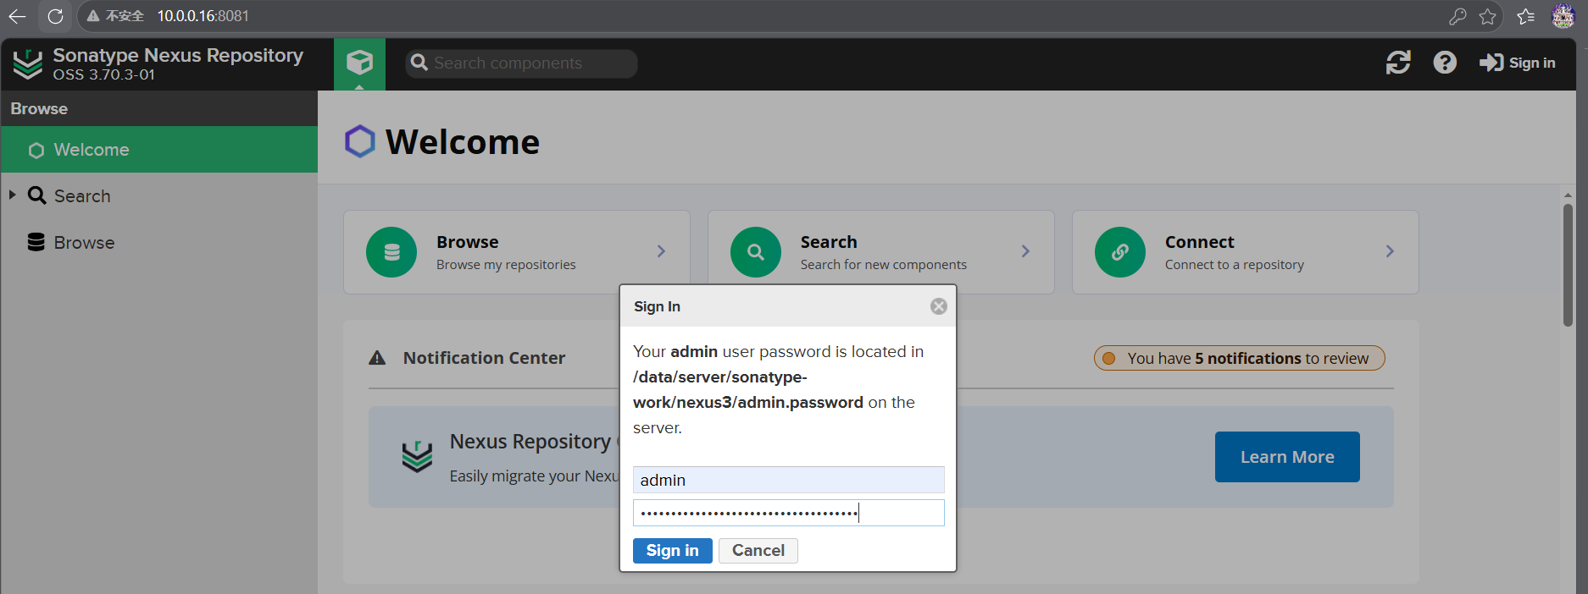Click the green Connect link icon
Screen dimensions: 1588x594
[x=1120, y=251]
